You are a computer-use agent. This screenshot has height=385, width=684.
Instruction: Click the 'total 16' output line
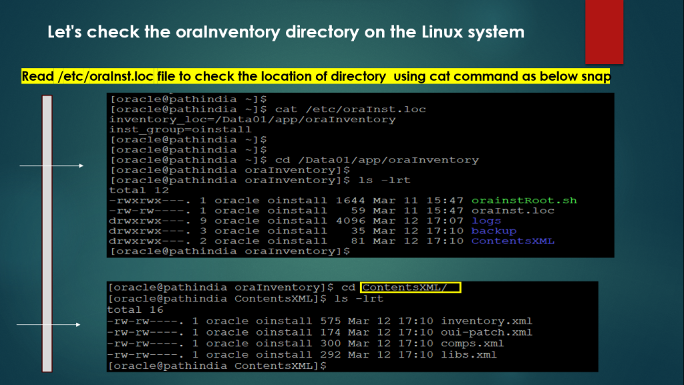(x=134, y=309)
